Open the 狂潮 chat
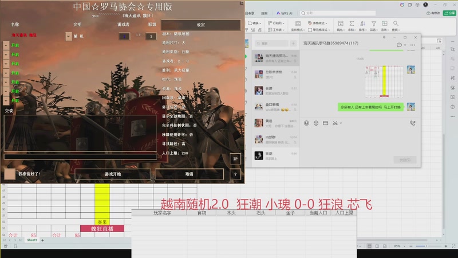Screen dimensions: 458x258 (275, 155)
